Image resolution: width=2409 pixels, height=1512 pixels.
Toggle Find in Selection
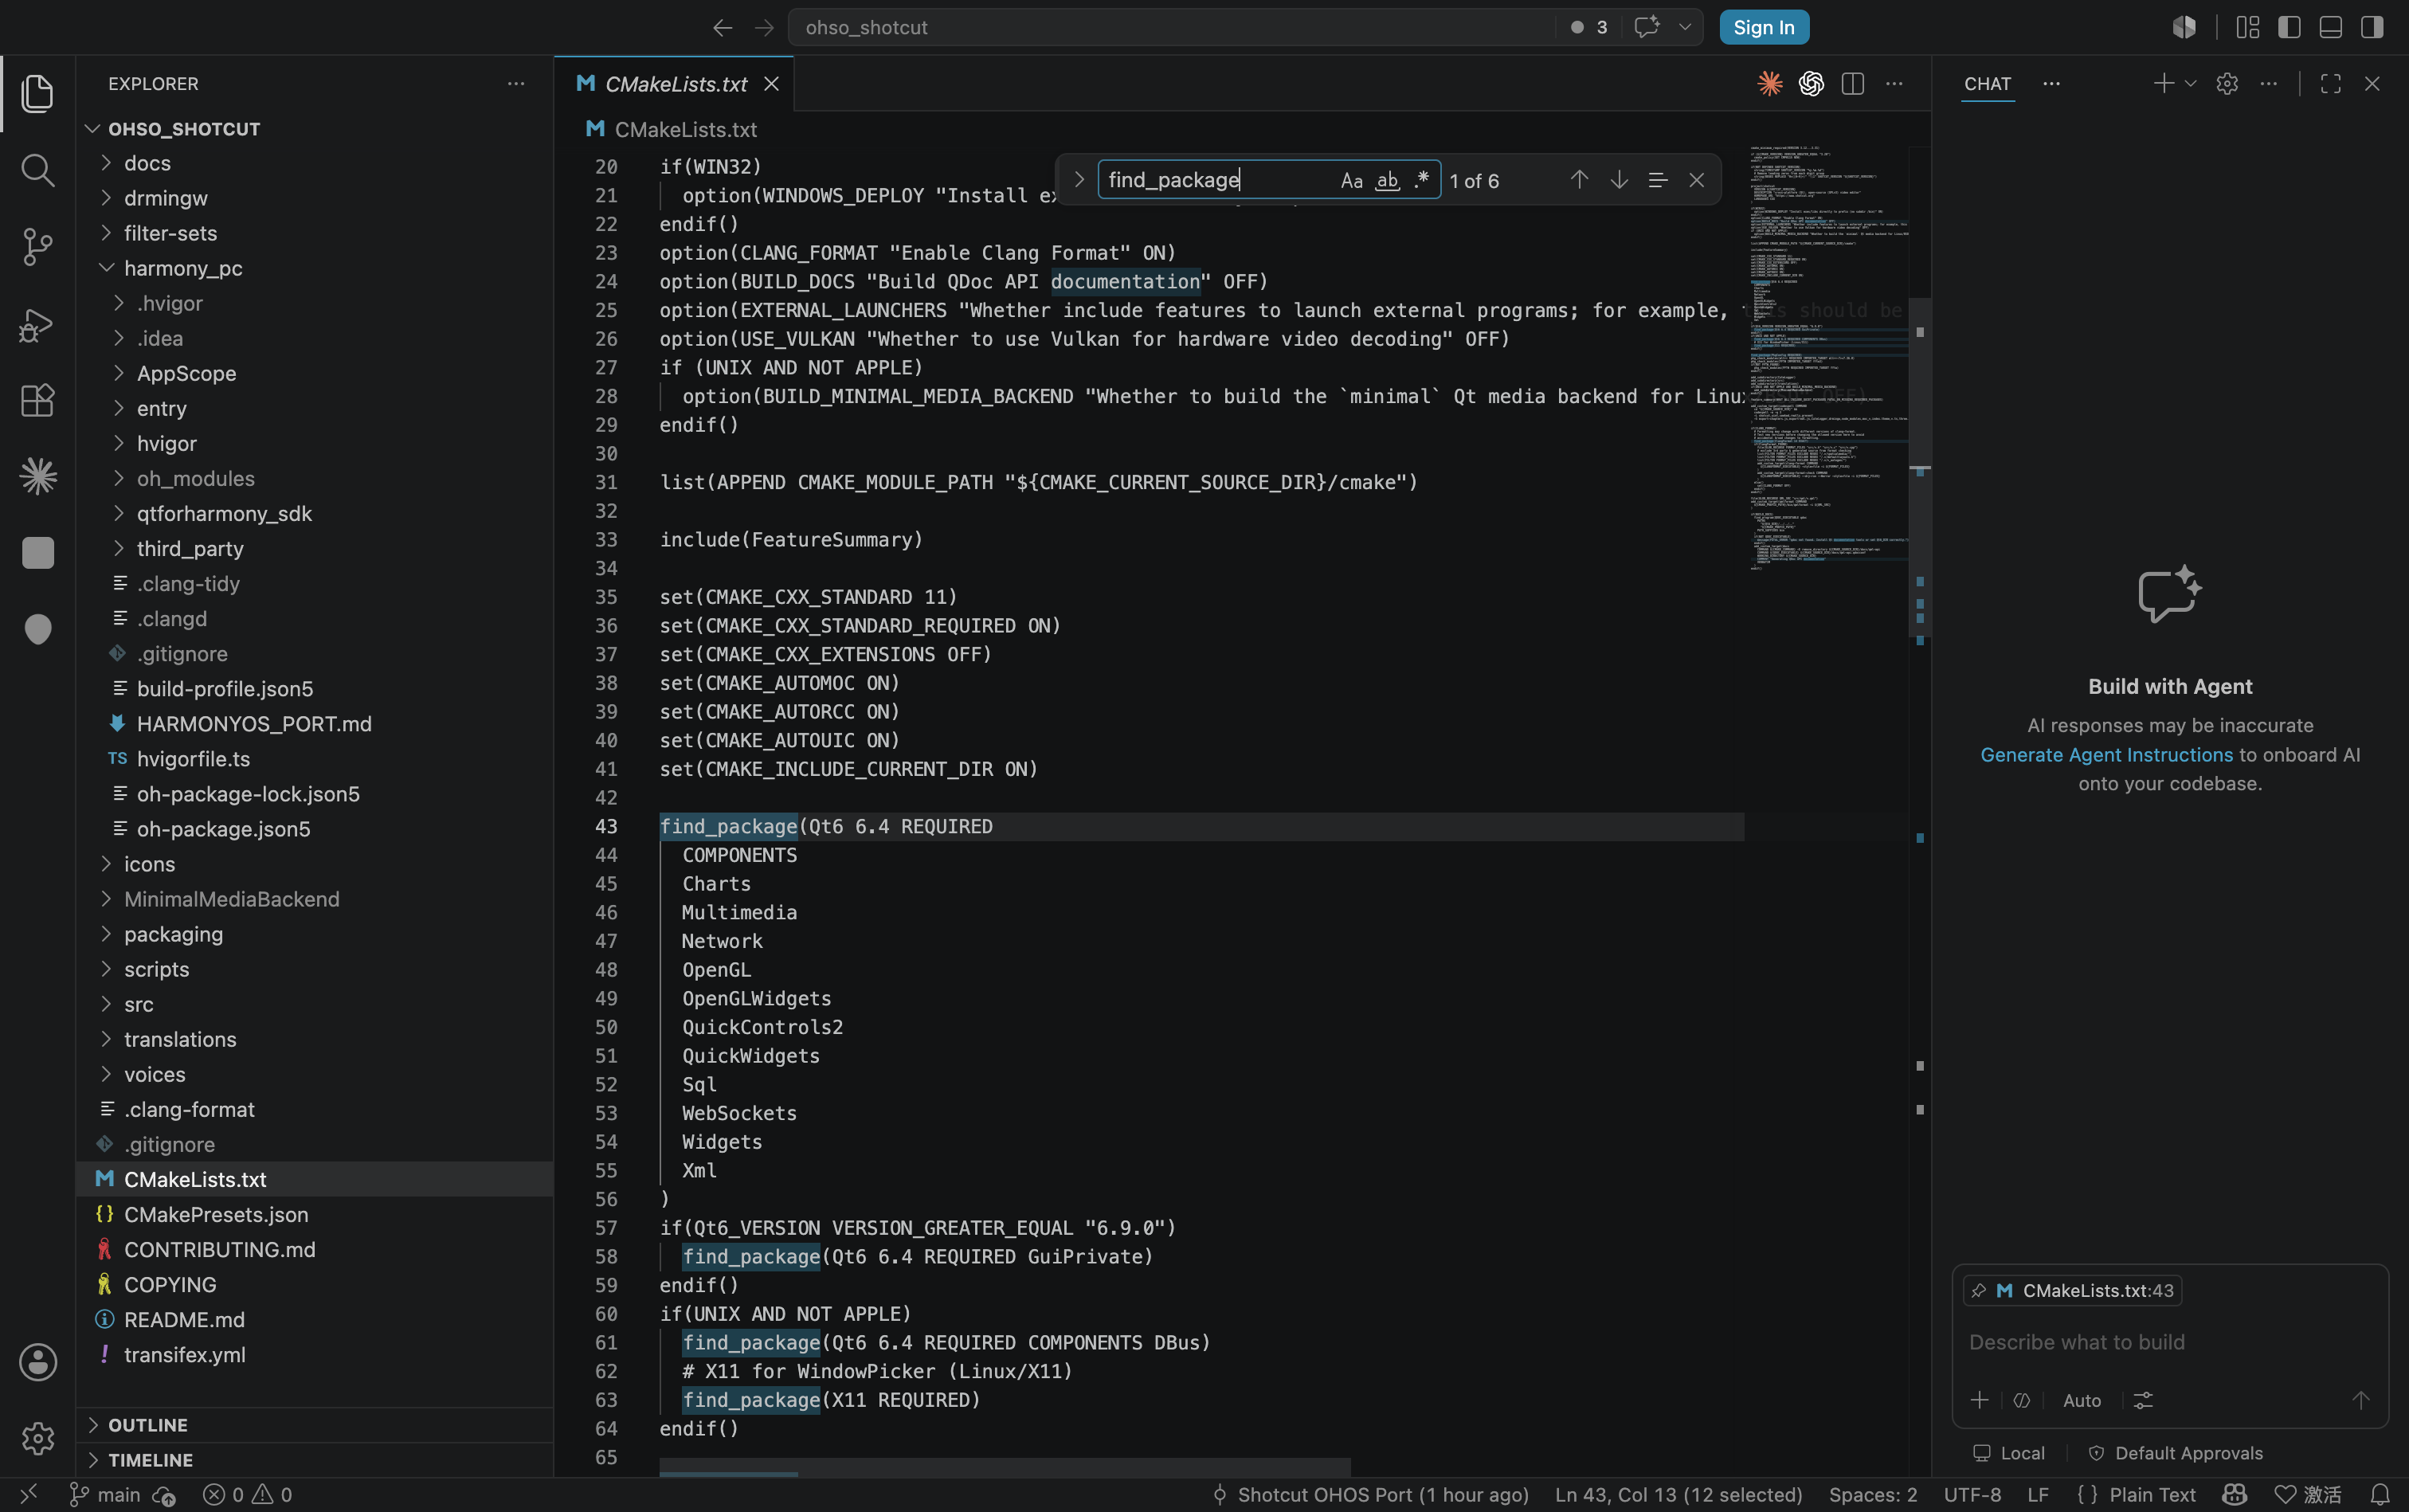[1657, 180]
